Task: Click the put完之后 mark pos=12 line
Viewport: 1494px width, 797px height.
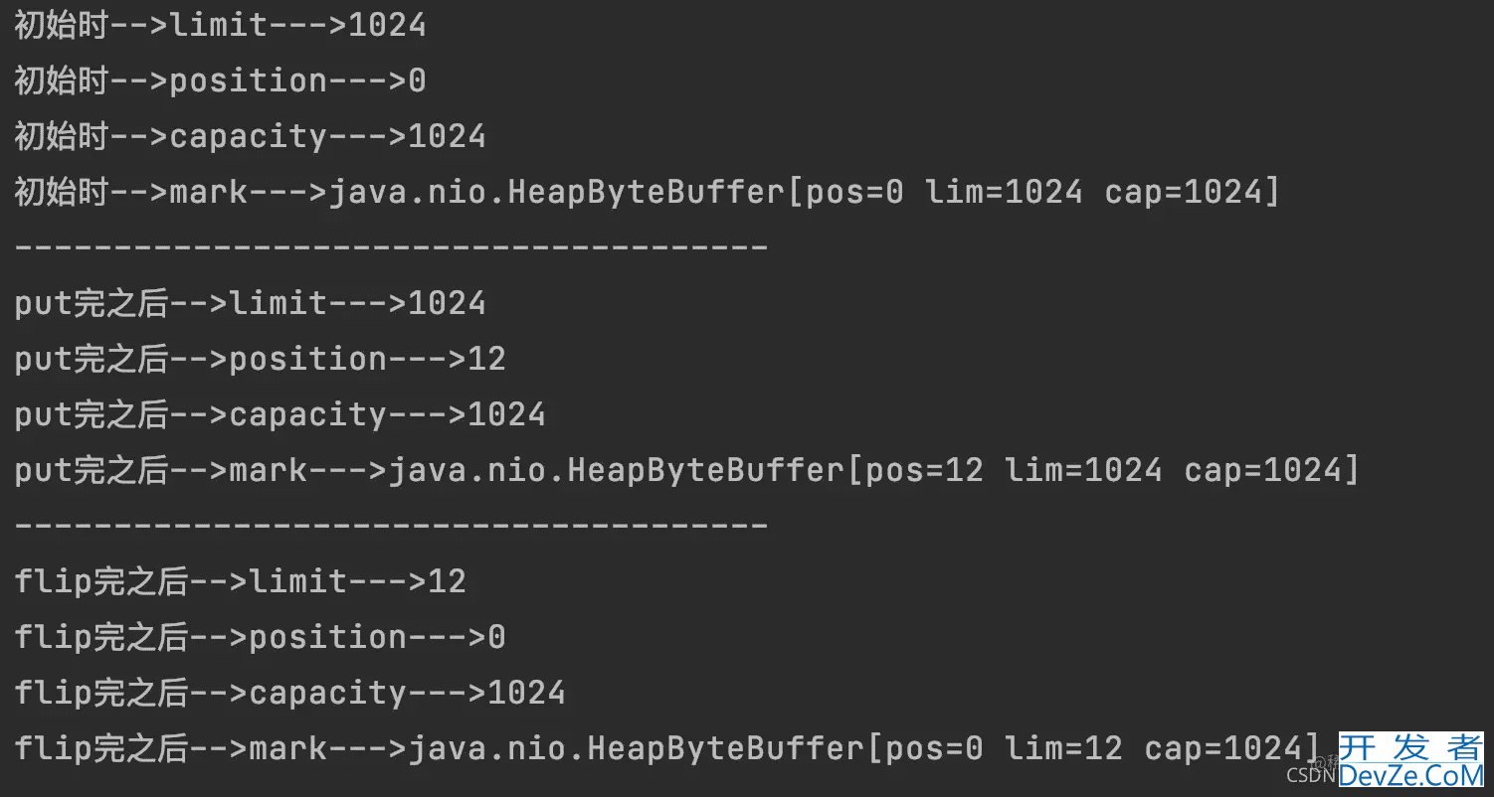Action: coord(686,470)
